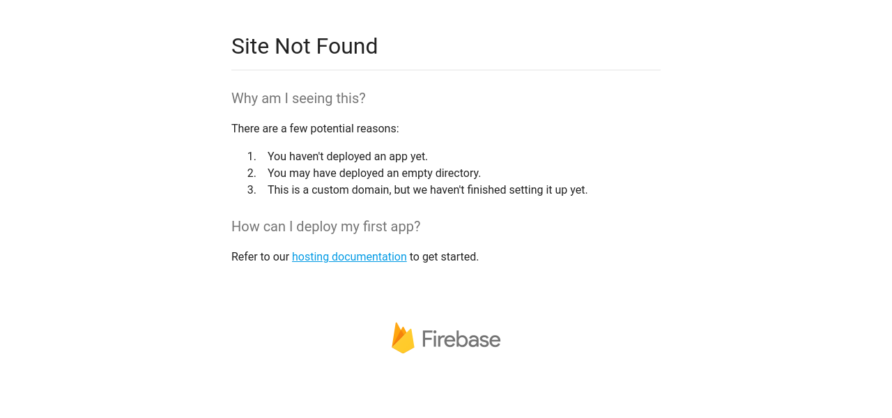The image size is (892, 418).
Task: Click the word "hosting" in the blue link
Action: pyautogui.click(x=310, y=257)
